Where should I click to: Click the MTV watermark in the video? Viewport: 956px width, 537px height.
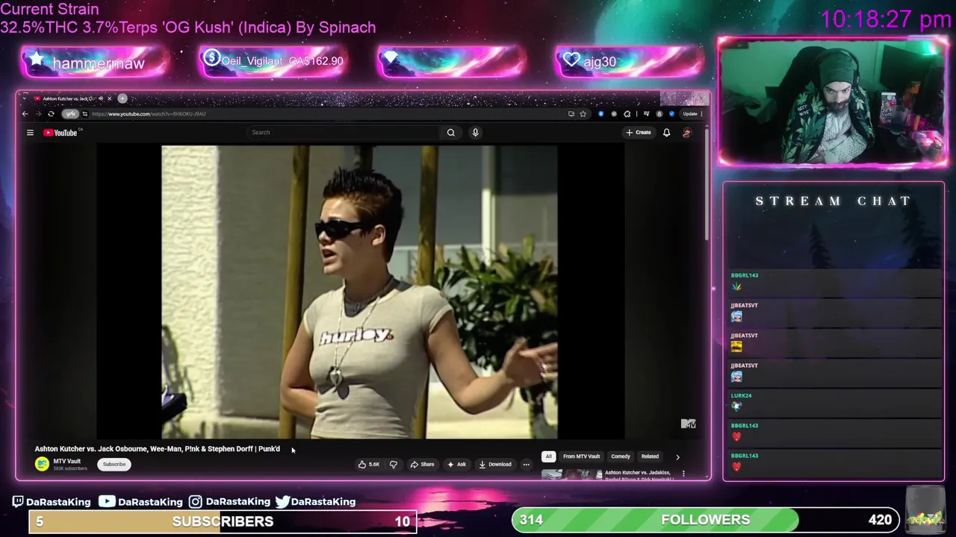pos(689,424)
